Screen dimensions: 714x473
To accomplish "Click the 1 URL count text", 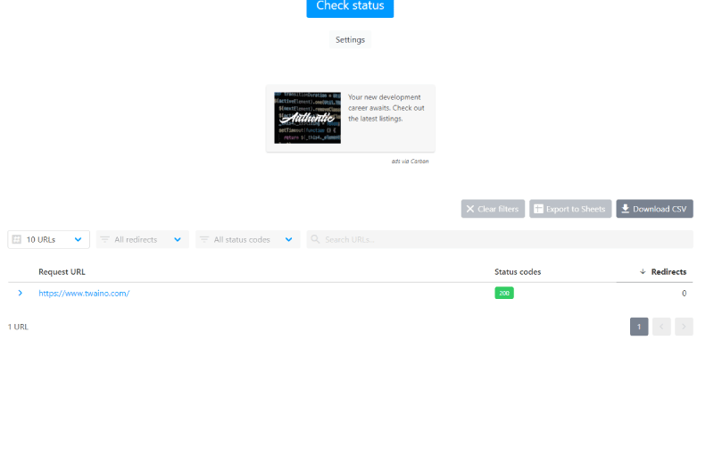I will click(18, 327).
